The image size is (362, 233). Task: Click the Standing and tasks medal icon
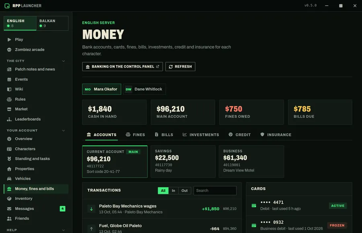9,159
